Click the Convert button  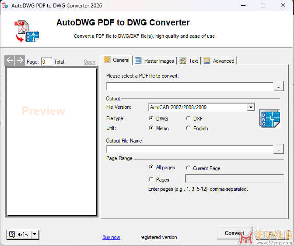[234, 233]
